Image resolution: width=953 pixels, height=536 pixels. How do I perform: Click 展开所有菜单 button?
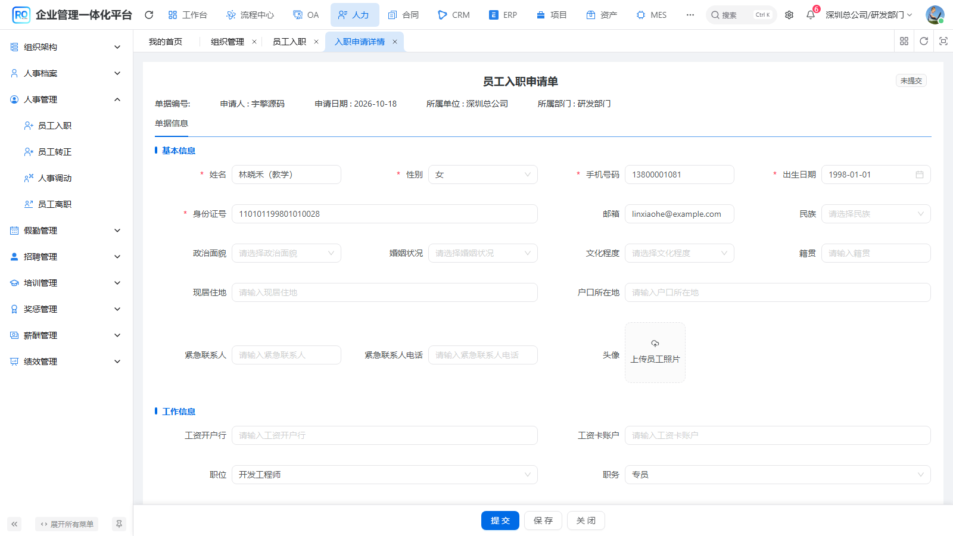[x=67, y=524]
